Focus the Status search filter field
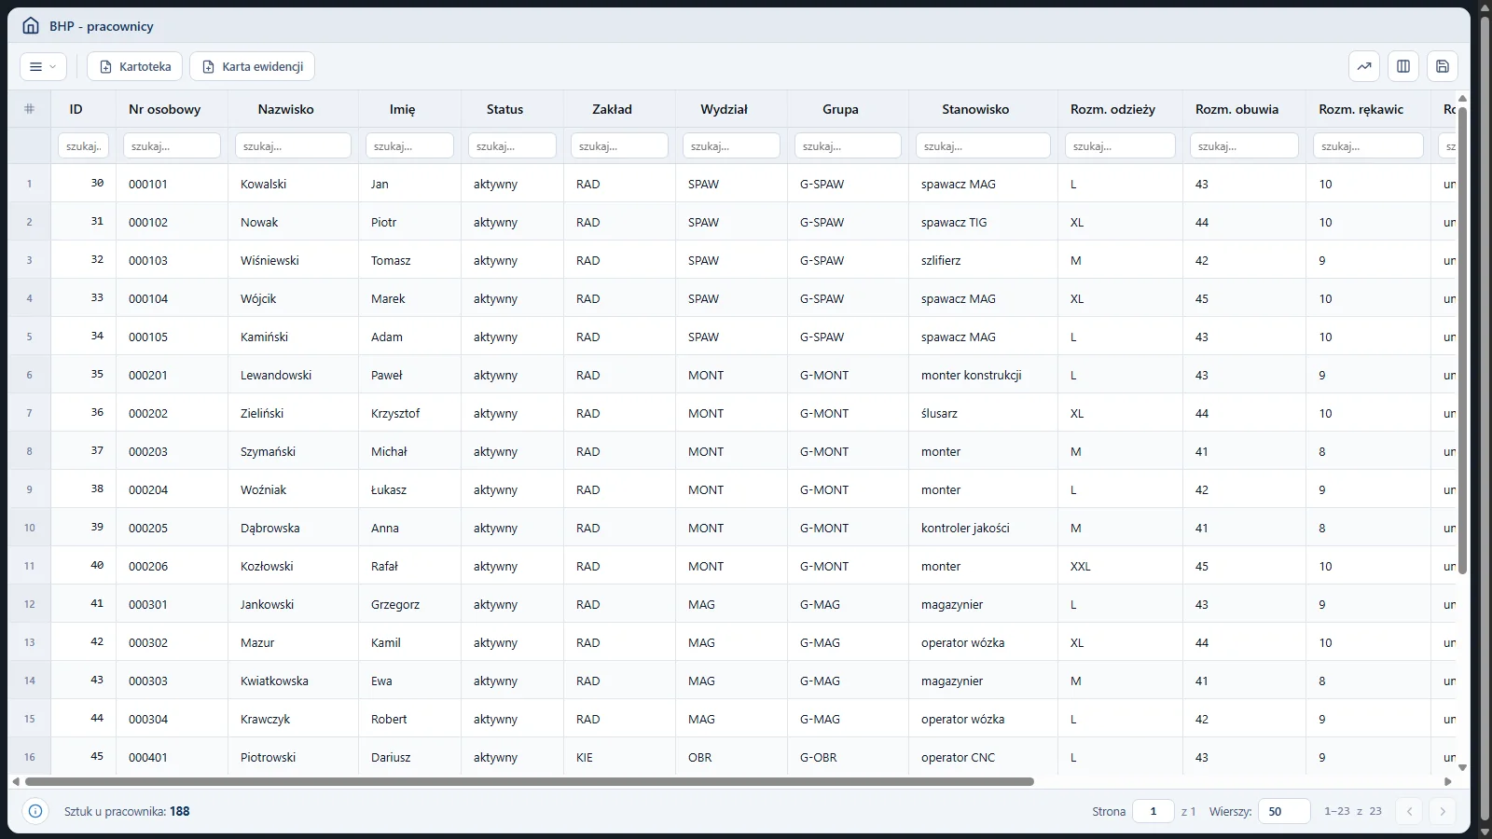Screen dimensions: 1492x839 click(x=513, y=146)
